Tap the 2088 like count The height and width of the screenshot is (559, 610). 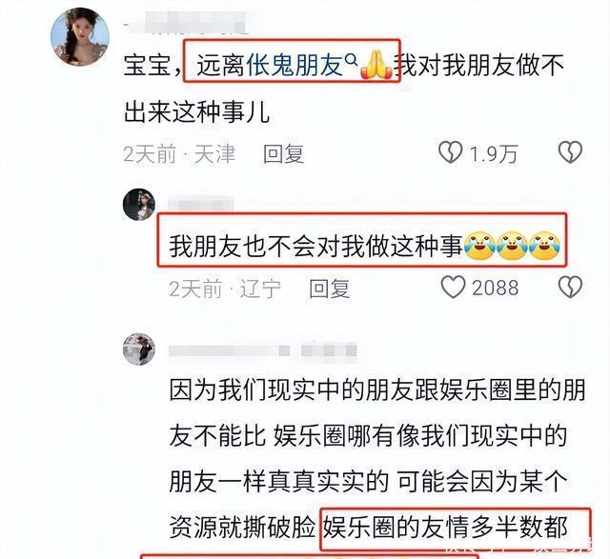tap(496, 288)
